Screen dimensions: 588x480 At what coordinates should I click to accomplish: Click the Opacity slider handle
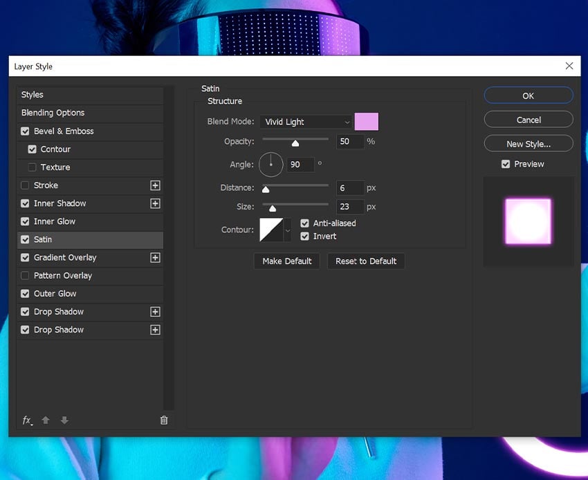(295, 143)
